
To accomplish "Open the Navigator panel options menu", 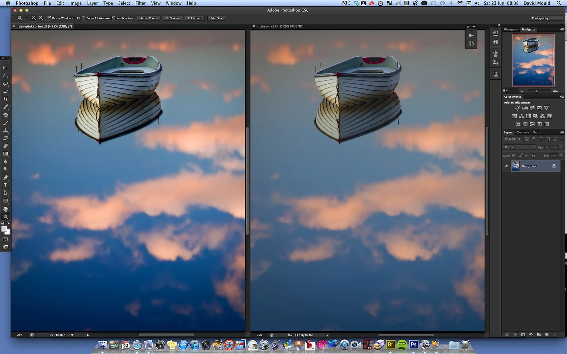I will tap(562, 29).
